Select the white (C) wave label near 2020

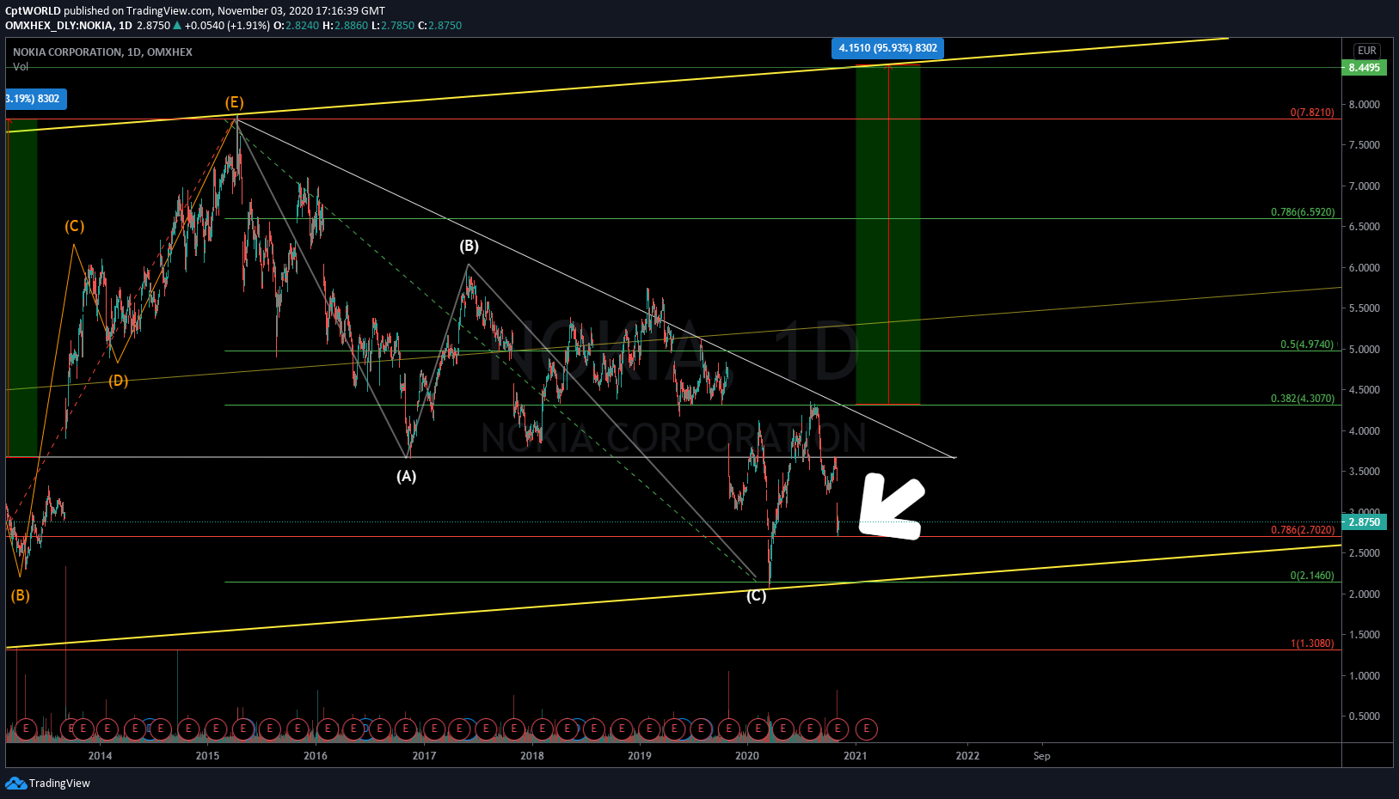coord(756,595)
